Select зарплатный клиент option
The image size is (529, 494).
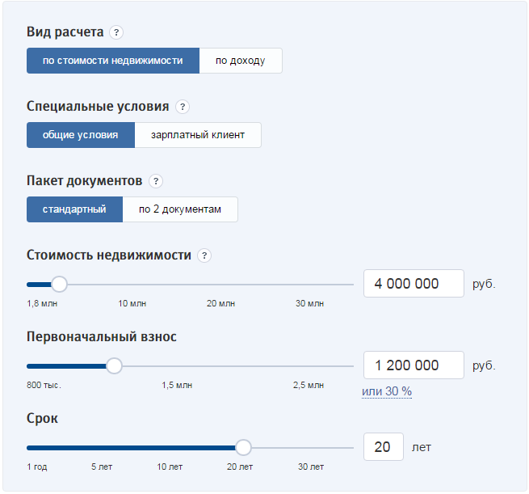pyautogui.click(x=198, y=135)
